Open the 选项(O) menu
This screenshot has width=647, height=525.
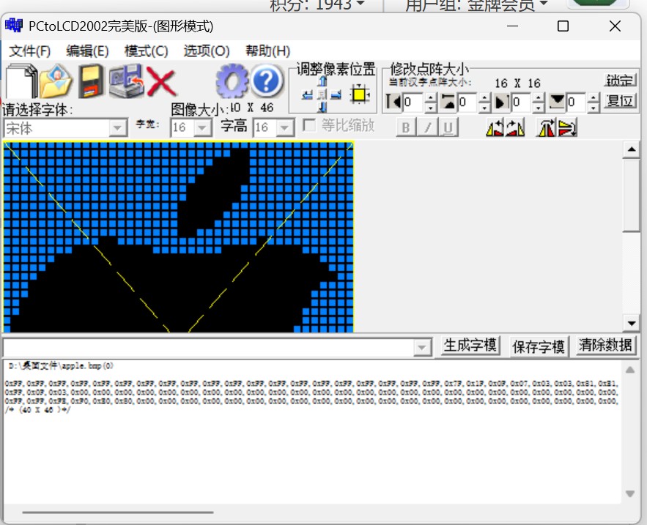[x=207, y=51]
